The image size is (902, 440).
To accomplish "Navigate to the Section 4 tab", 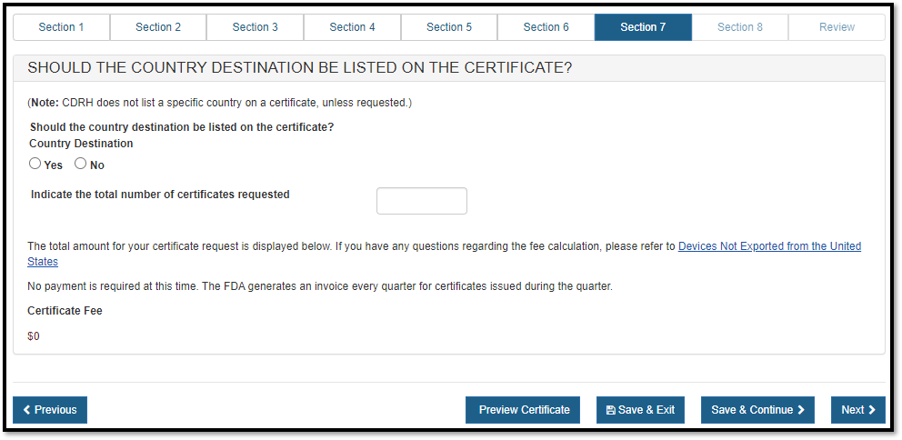I will coord(352,27).
